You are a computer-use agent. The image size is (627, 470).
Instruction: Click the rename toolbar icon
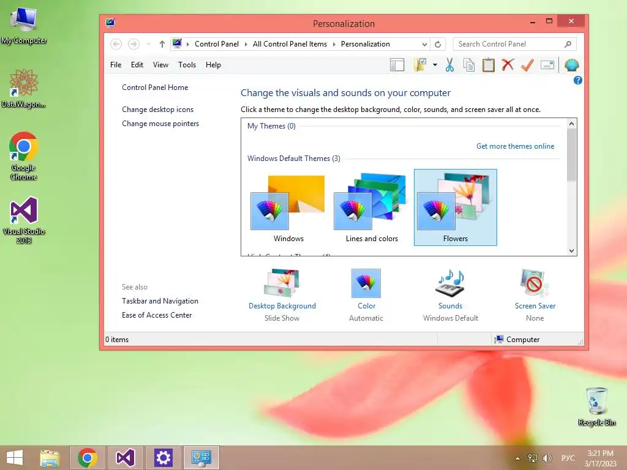[x=547, y=65]
